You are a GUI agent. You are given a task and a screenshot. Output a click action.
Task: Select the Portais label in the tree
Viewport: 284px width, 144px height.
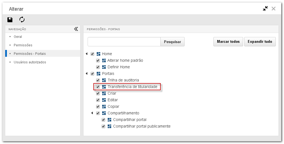tap(108, 74)
